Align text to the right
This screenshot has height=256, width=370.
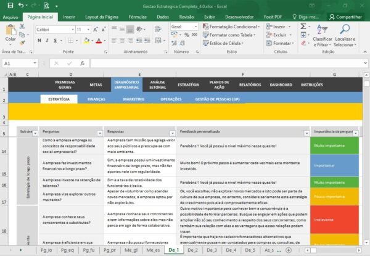coord(130,41)
